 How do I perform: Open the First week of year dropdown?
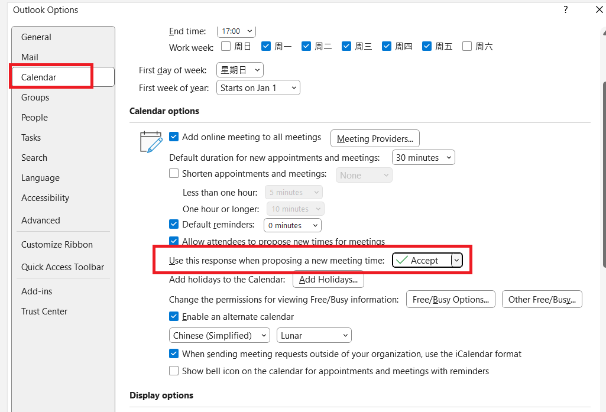point(258,87)
